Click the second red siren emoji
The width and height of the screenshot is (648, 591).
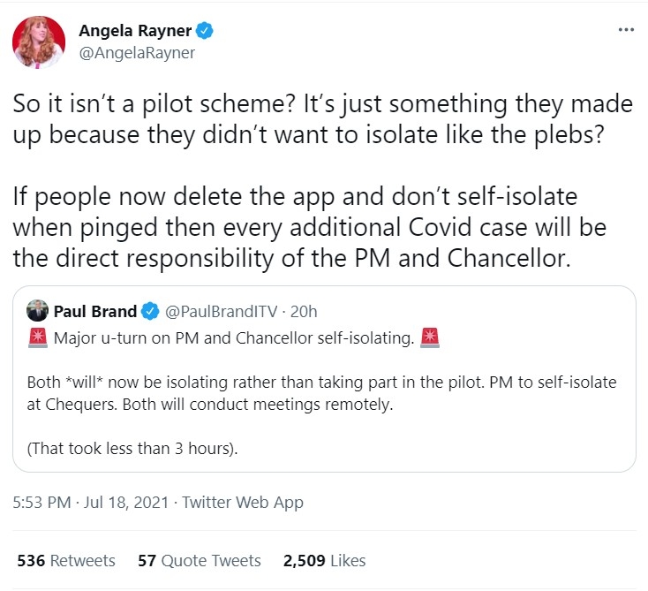click(430, 337)
